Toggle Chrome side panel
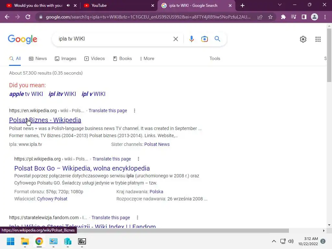Image resolution: width=332 pixels, height=249 pixels. pyautogui.click(x=304, y=17)
